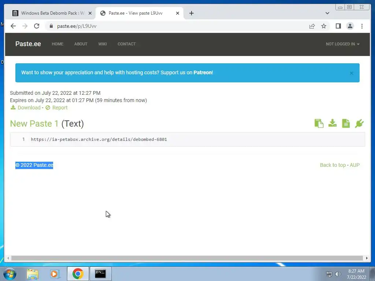Open the Windows Start menu
The image size is (375, 281).
coord(10,274)
